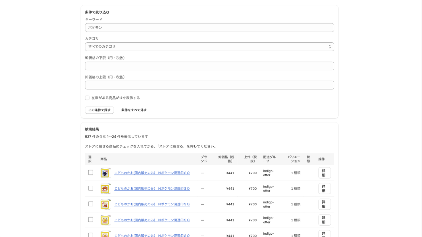422x237 pixels.
Task: Open the カテゴリ dropdown showing すべてのカテゴリ
Action: [x=209, y=47]
